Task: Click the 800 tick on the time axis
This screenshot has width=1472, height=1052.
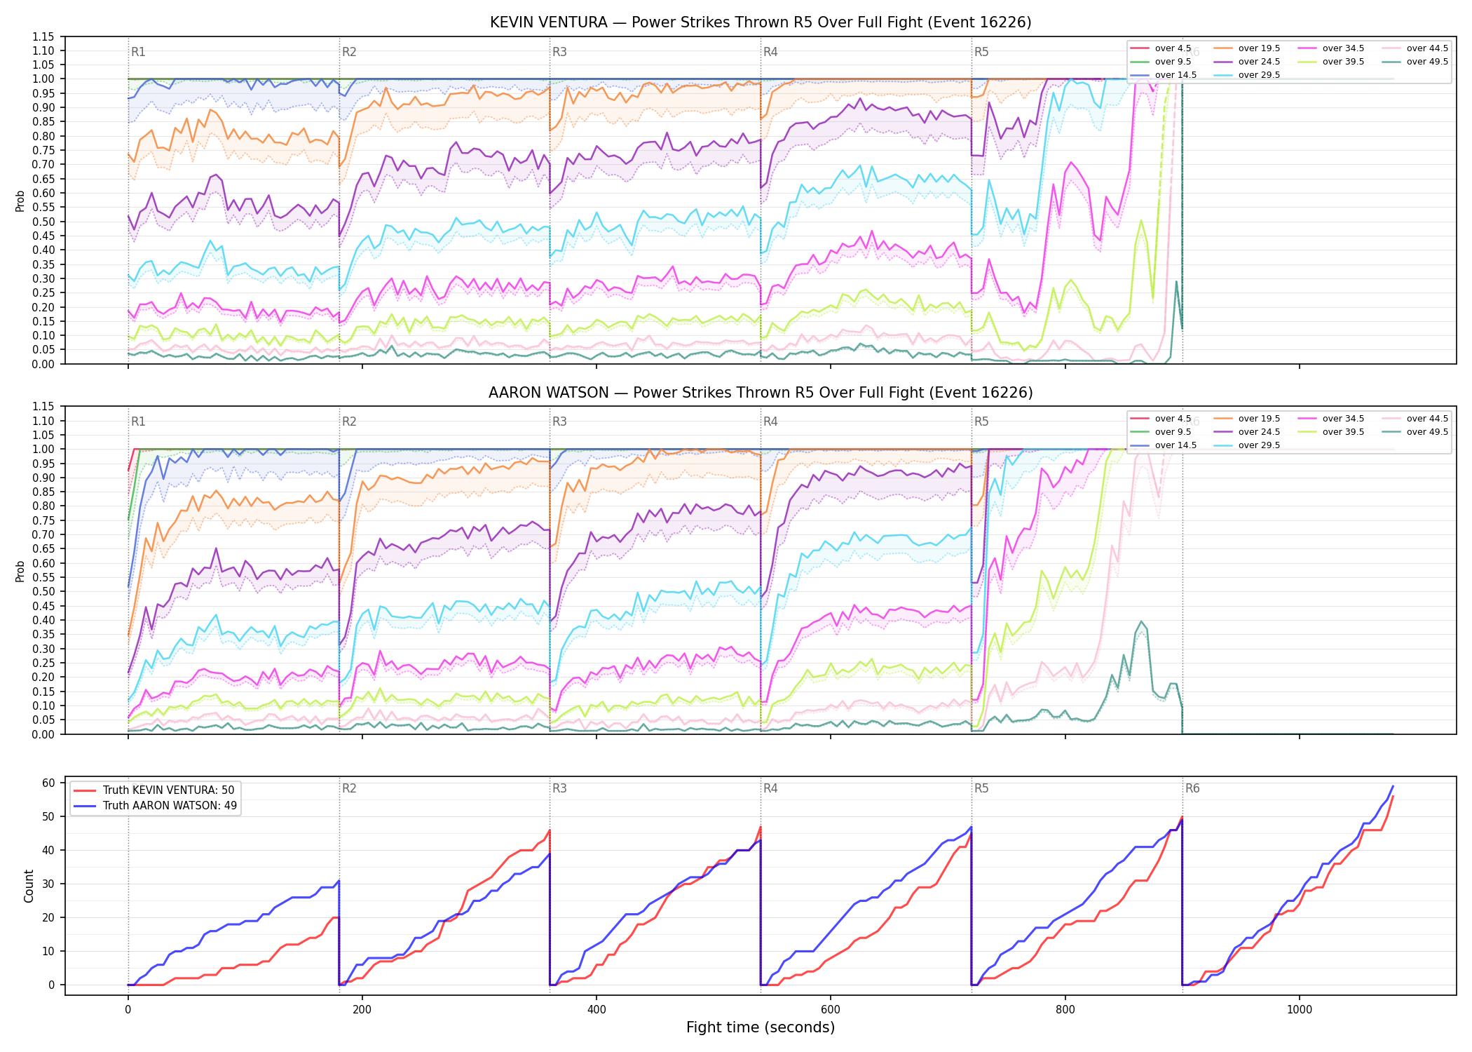Action: click(x=1065, y=1010)
